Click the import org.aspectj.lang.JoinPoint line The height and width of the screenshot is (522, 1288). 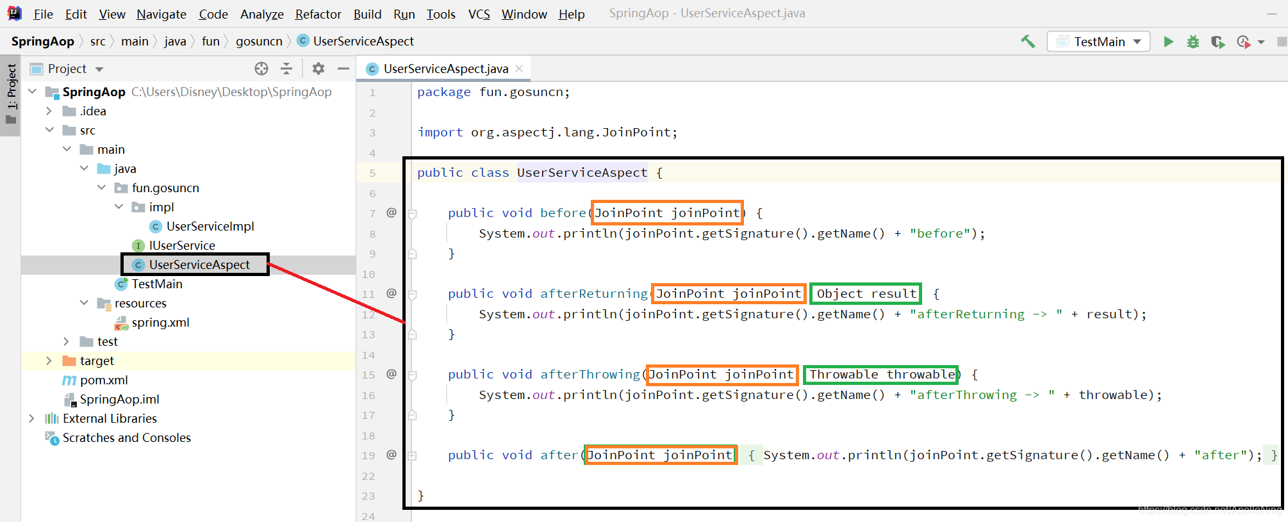tap(547, 132)
